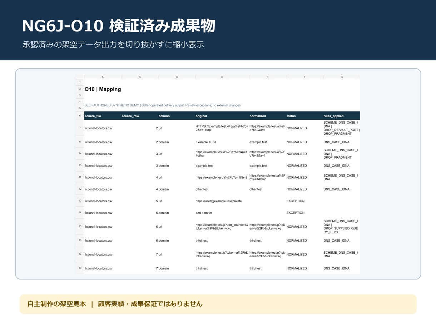Image resolution: width=436 pixels, height=327 pixels.
Task: Click "DNS_CASE_IDNA" rules cell in row 8
Action: coord(337,142)
